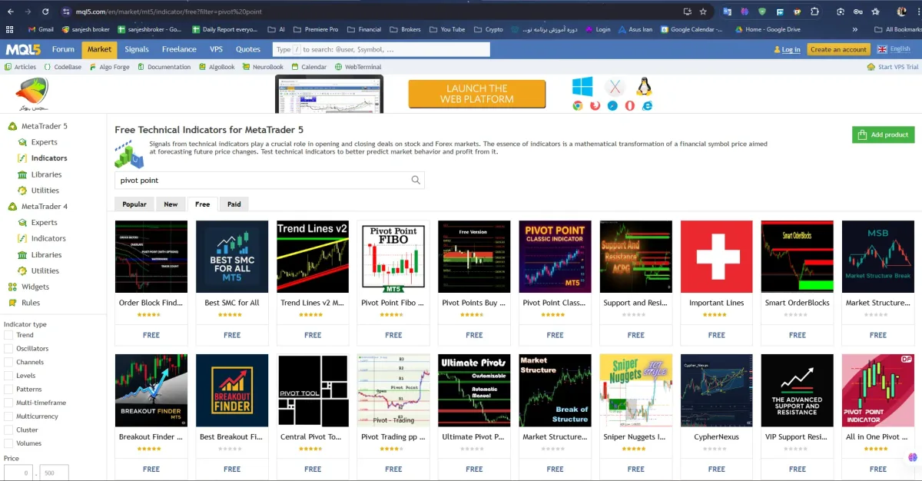
Task: Open the AI bookmarks folder
Action: pyautogui.click(x=276, y=29)
